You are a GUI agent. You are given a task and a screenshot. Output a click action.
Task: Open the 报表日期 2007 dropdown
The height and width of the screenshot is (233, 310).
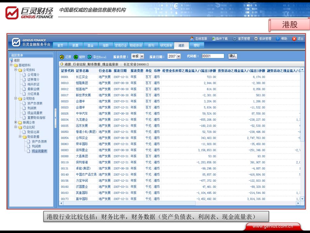(x=179, y=56)
